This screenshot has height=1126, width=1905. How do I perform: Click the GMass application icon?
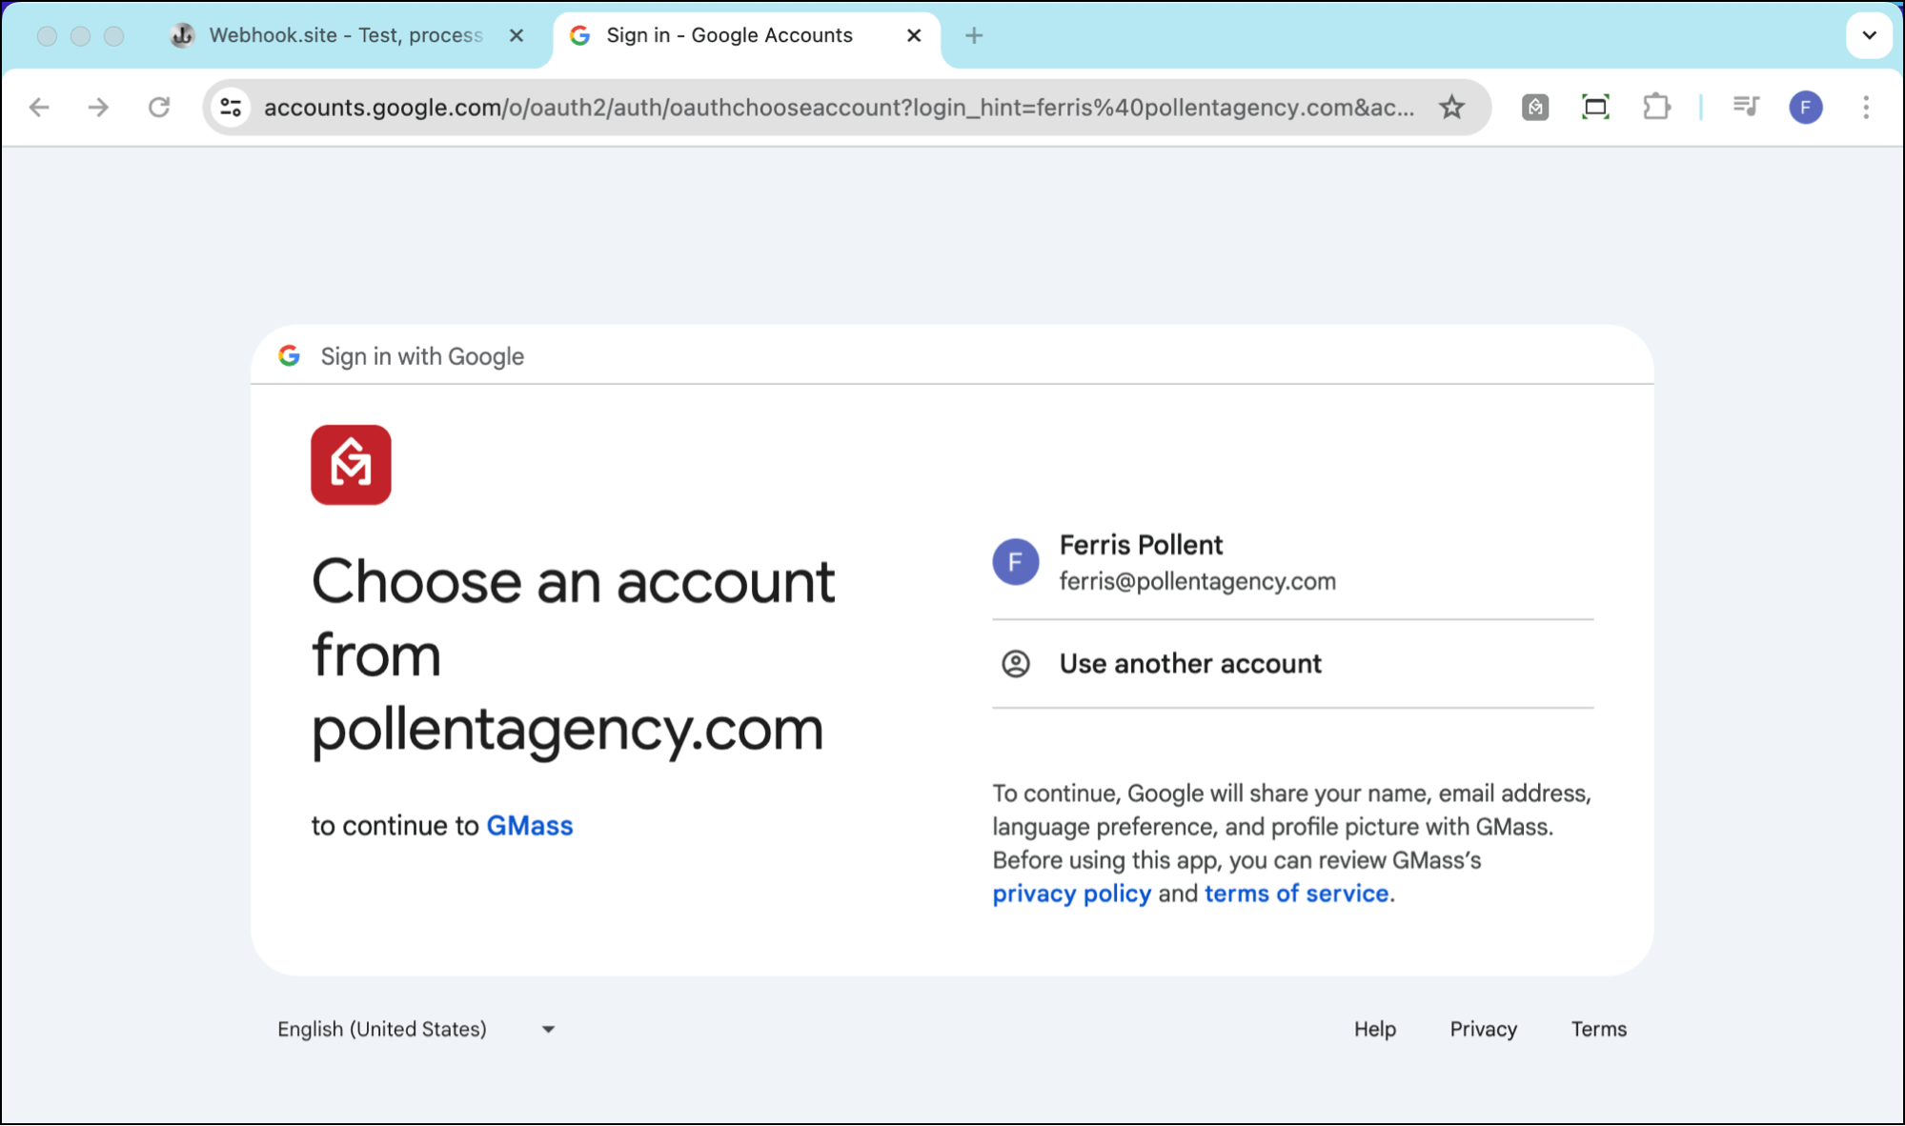tap(352, 464)
